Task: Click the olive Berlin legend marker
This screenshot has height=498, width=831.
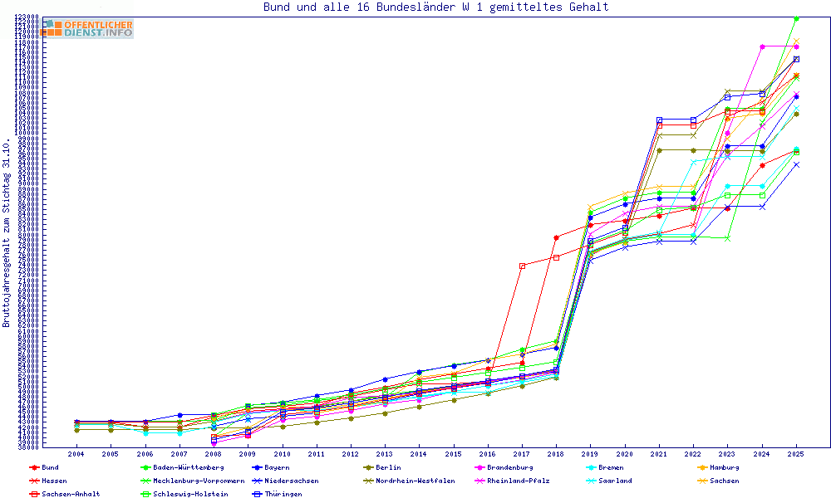Action: click(368, 467)
